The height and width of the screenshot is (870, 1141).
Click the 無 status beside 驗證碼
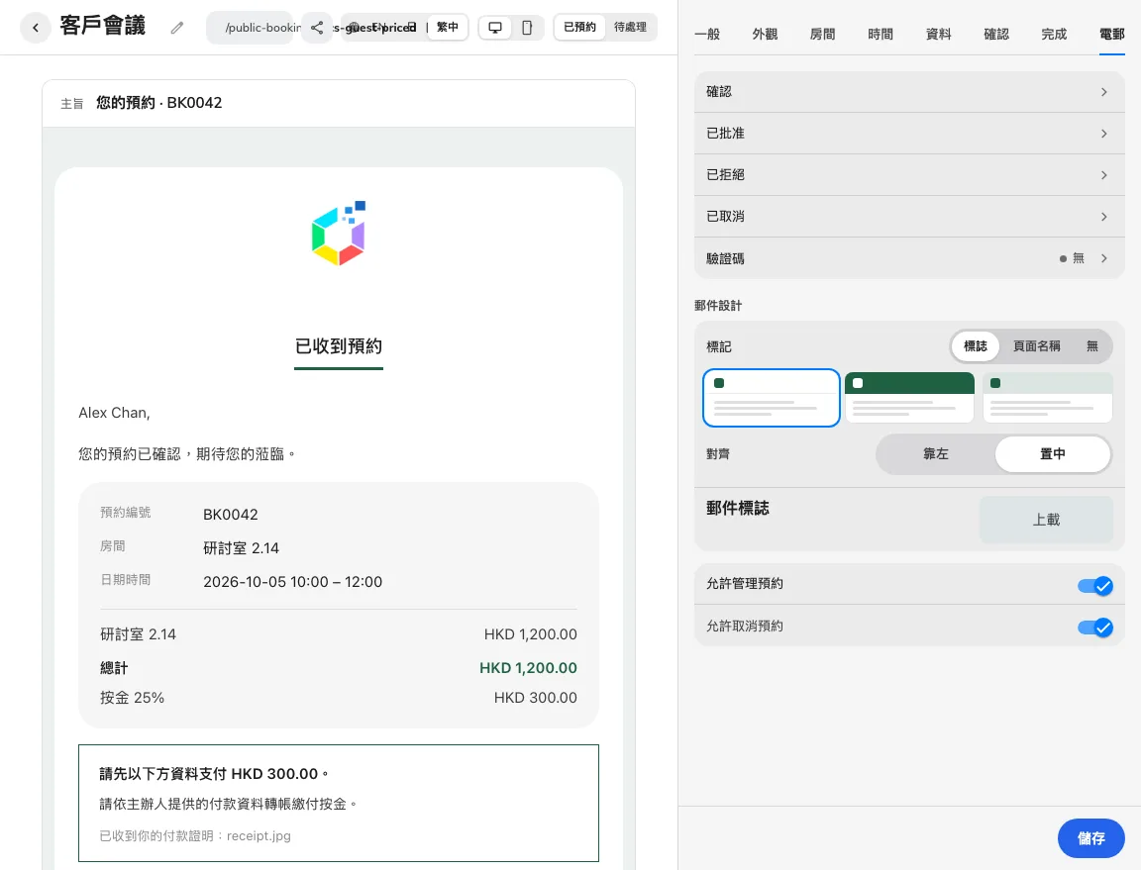coord(1072,258)
